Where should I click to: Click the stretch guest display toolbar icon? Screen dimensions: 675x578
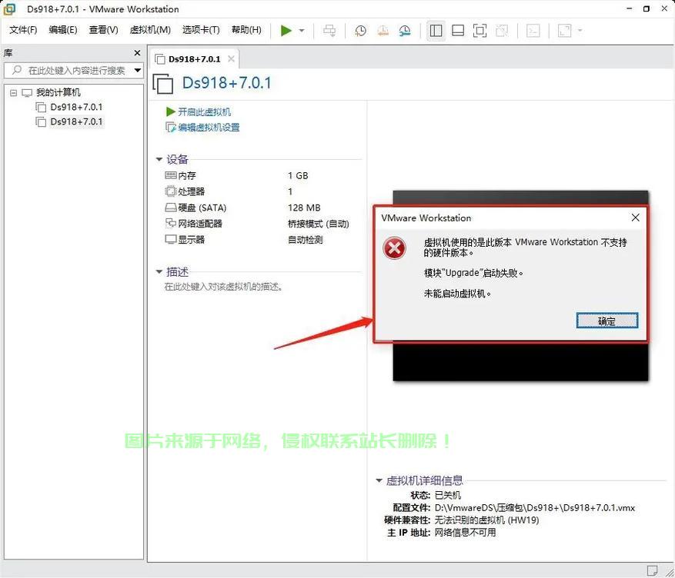(564, 31)
